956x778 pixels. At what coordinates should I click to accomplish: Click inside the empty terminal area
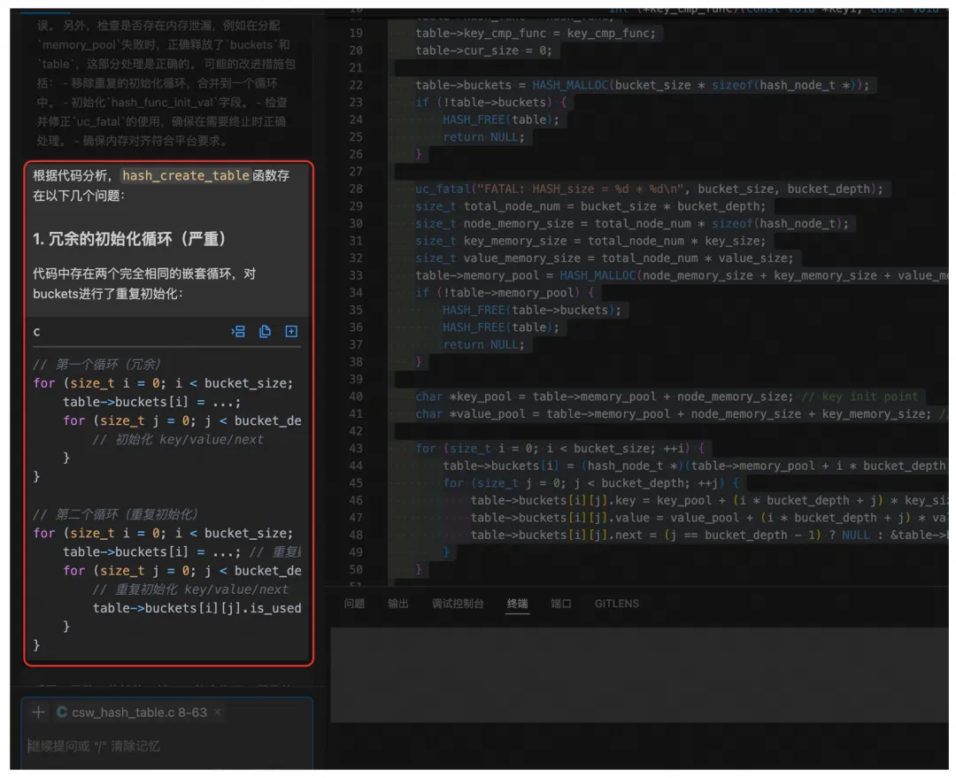coord(639,675)
